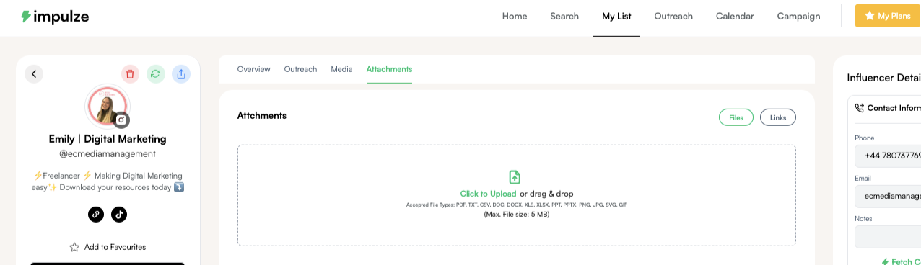This screenshot has height=265, width=921.
Task: Open the Calendar menu
Action: [x=735, y=17]
